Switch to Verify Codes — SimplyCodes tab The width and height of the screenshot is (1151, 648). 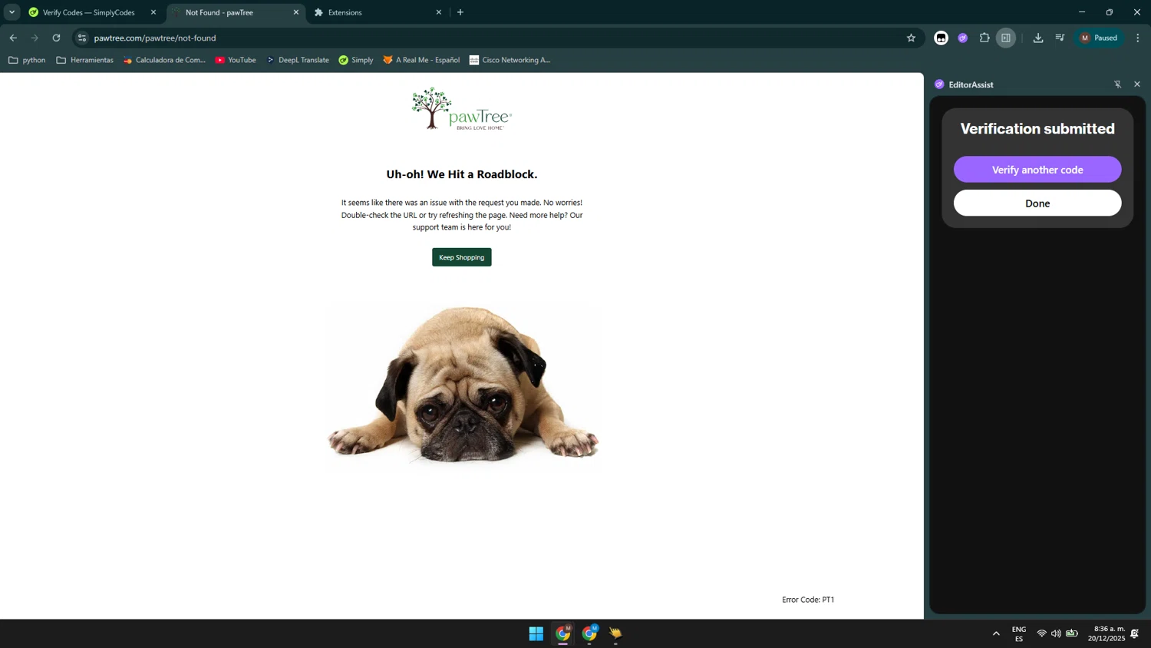tap(89, 12)
